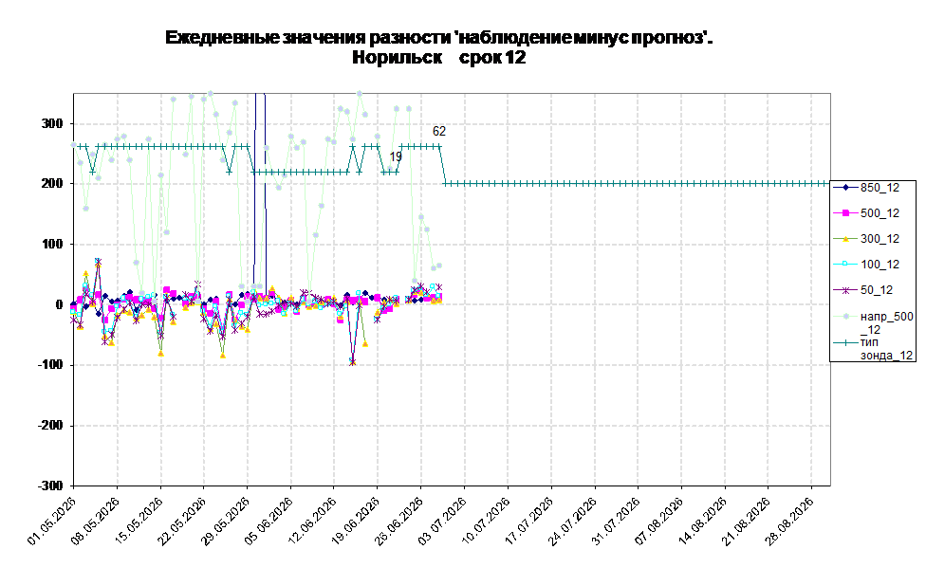This screenshot has height=568, width=926.
Task: Click the chart title line starting with 'Ежедневные значения'
Action: (438, 38)
